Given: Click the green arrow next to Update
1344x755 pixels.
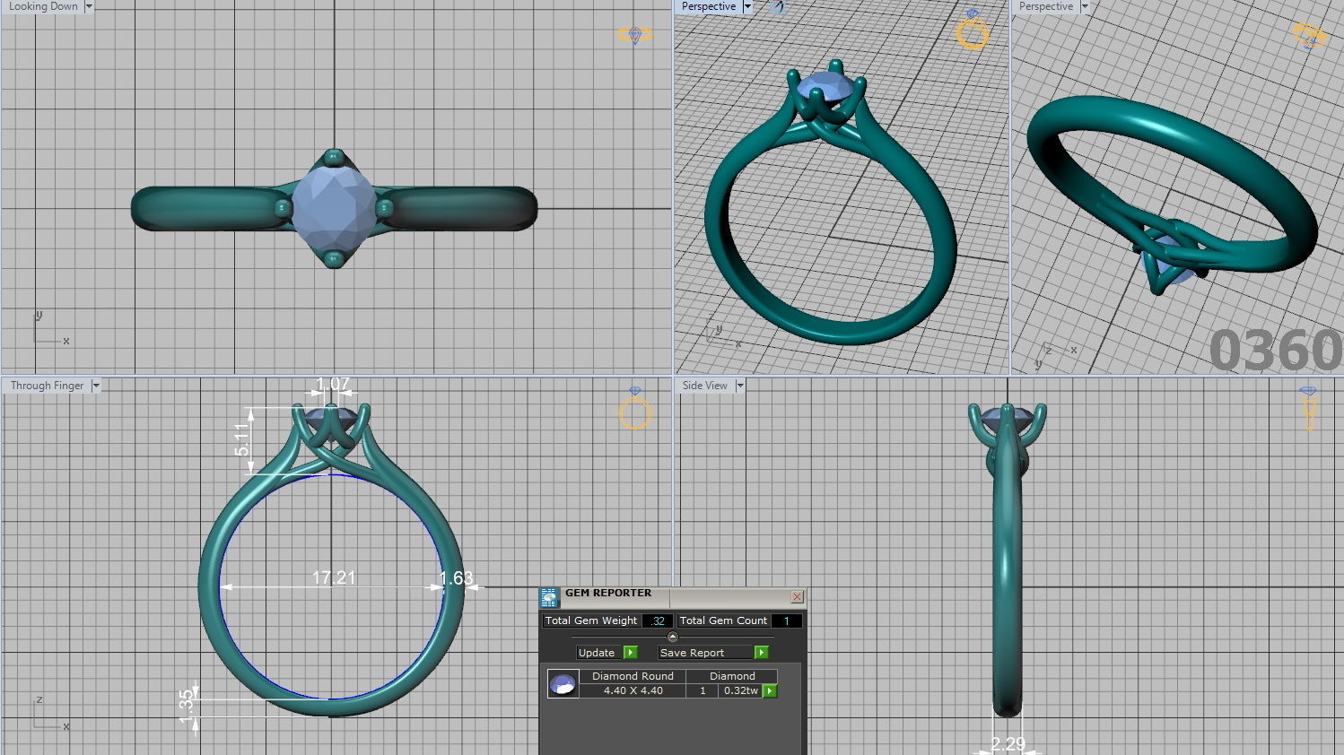Looking at the screenshot, I should click(631, 653).
